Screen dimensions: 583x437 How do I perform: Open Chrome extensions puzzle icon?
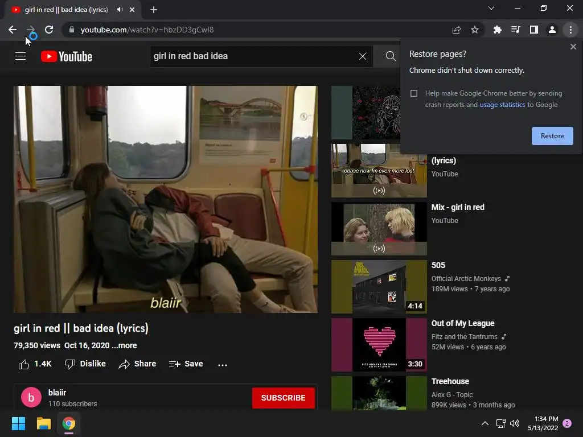tap(497, 30)
